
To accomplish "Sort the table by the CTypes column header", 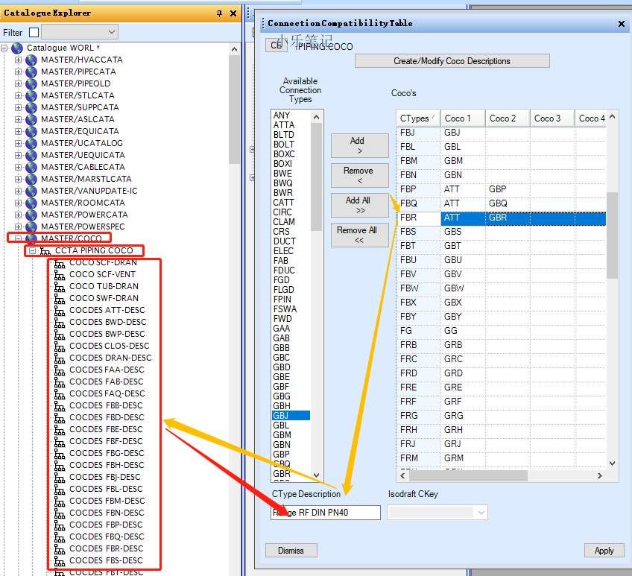I will 418,118.
